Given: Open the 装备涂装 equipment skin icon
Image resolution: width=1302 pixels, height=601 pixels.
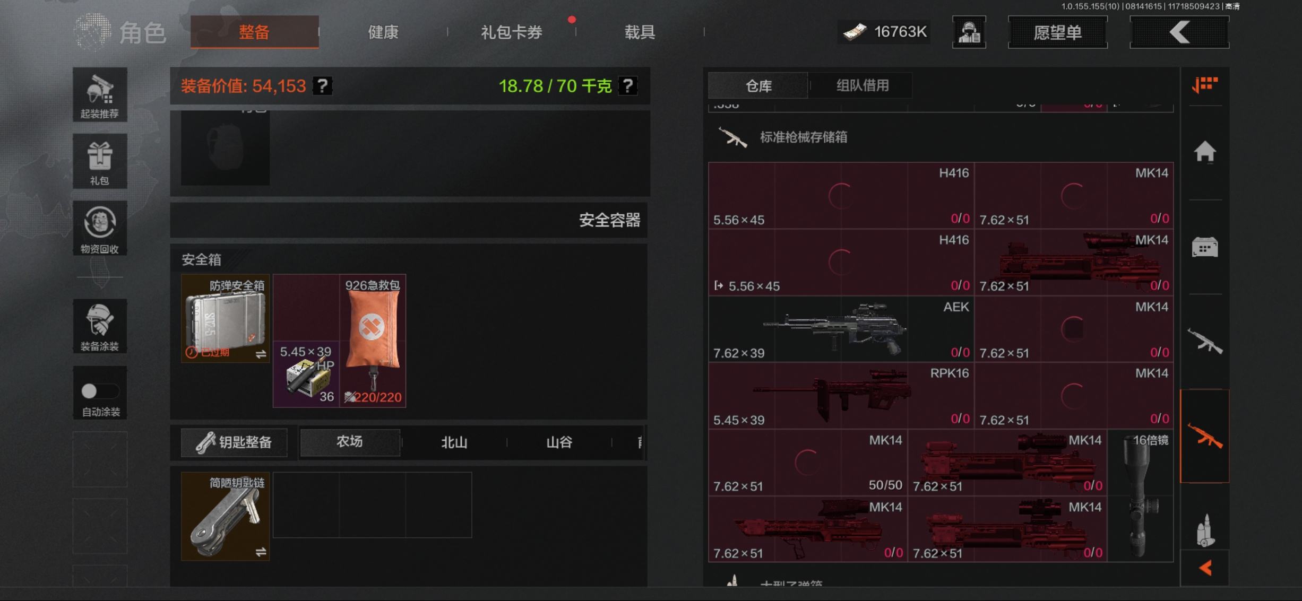Looking at the screenshot, I should (100, 326).
